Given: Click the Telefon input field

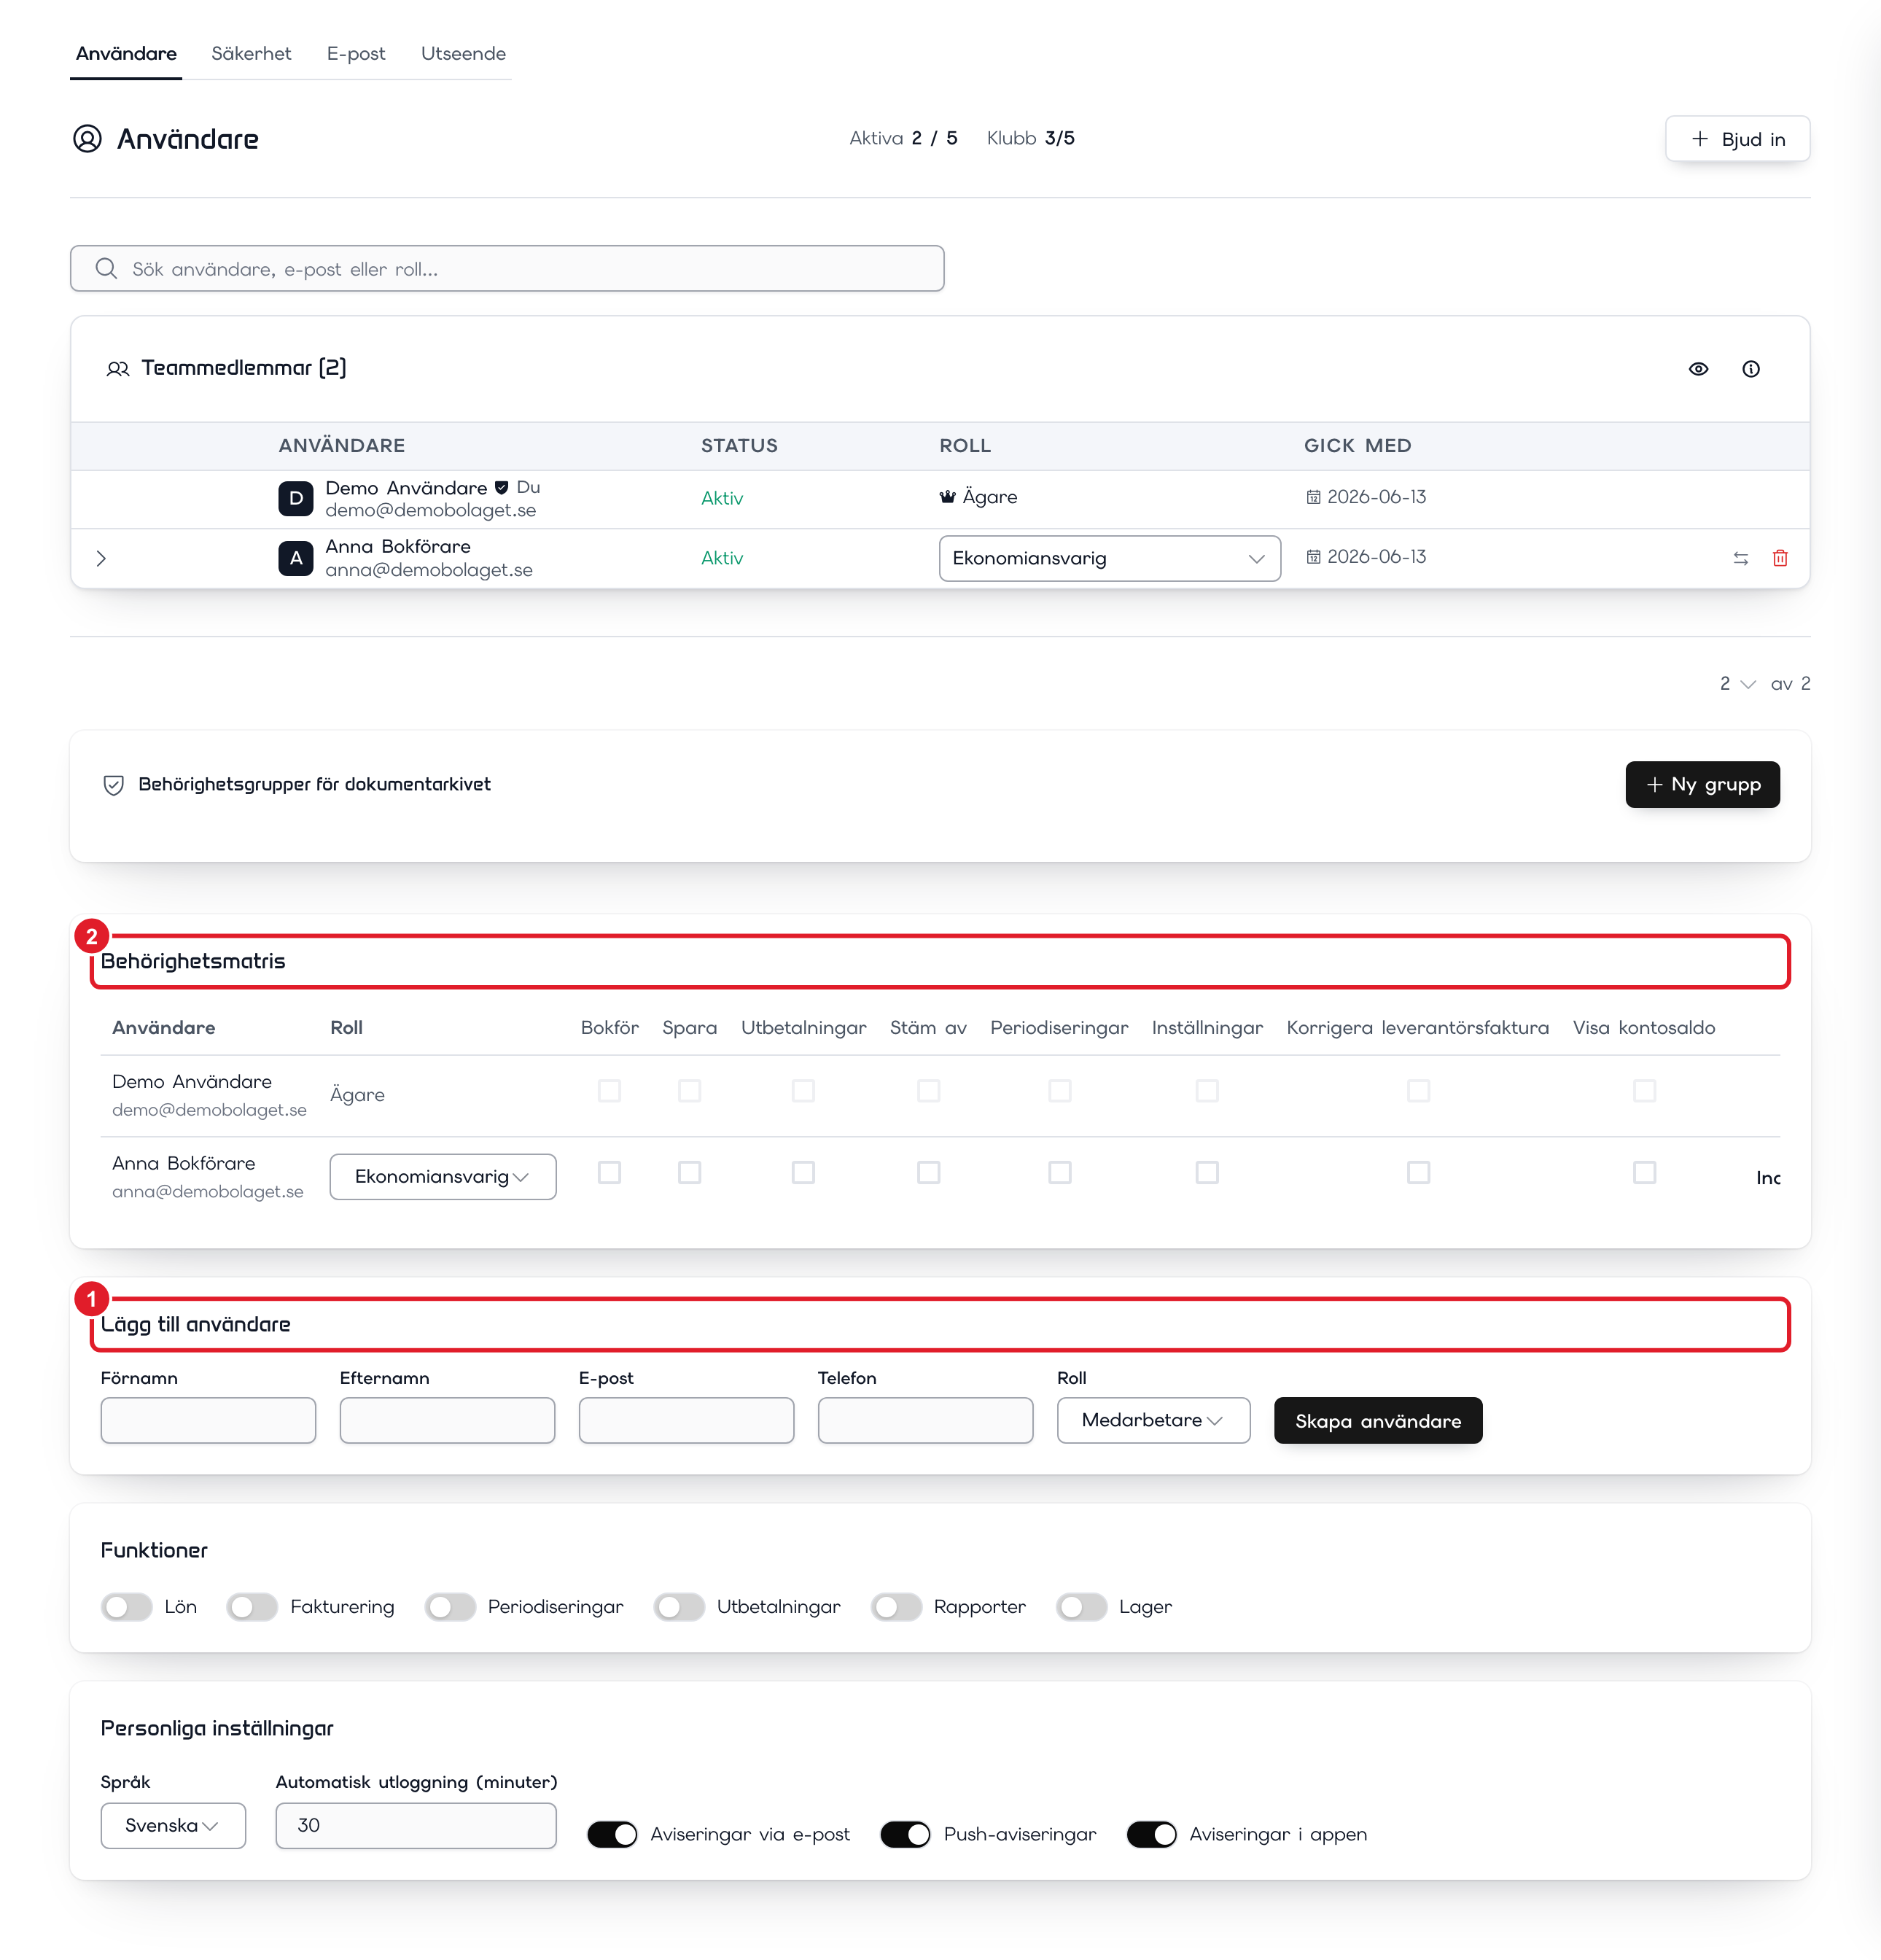Looking at the screenshot, I should [925, 1420].
